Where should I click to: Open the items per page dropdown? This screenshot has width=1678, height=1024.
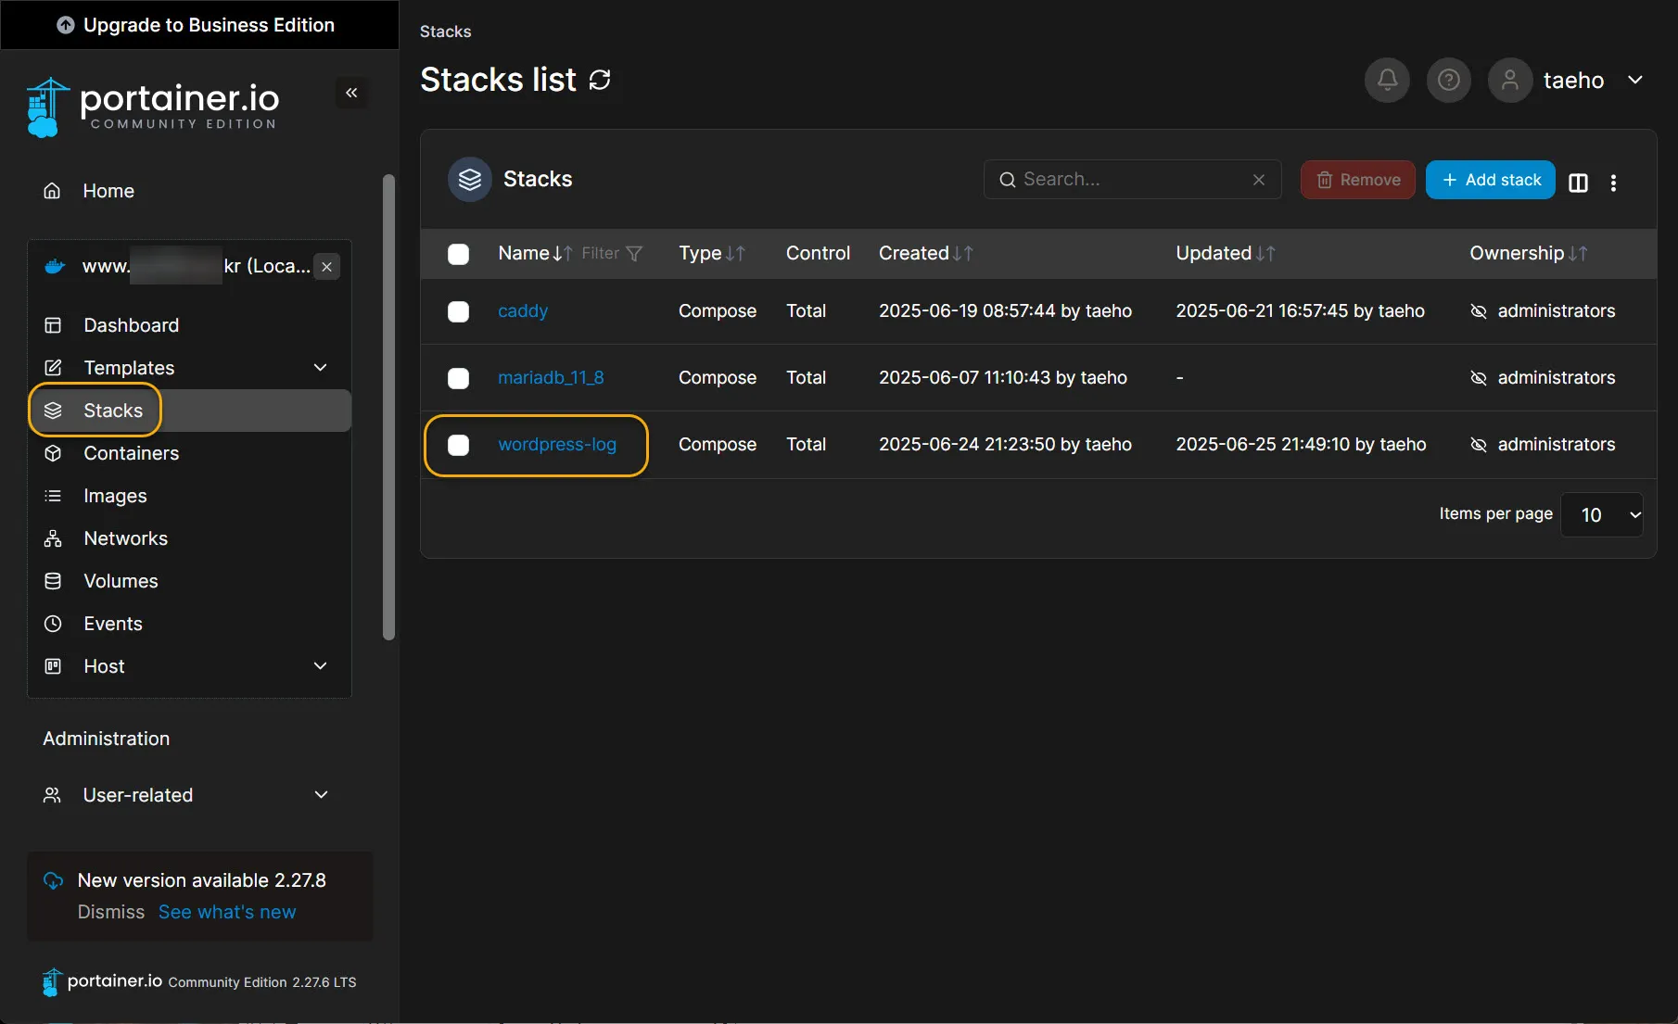click(1603, 514)
